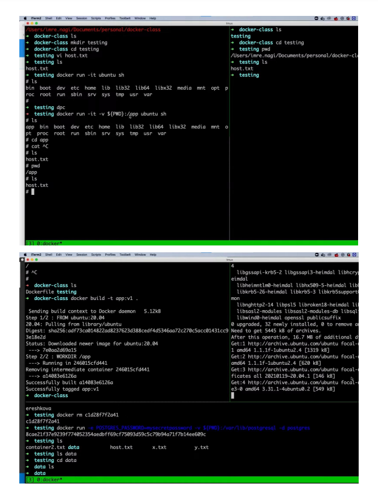Click '---> Running in 246015cfd441' line
Screen dimensions: 378x496
[x=68, y=363]
